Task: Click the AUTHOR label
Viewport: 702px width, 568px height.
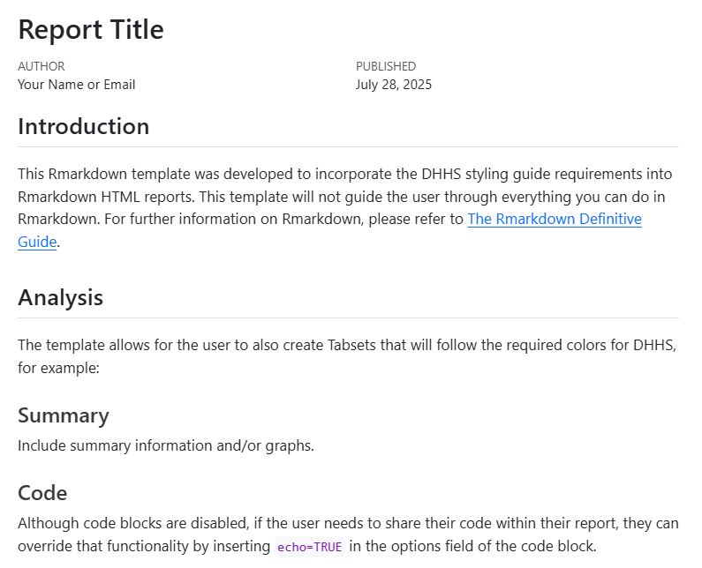Action: coord(41,66)
